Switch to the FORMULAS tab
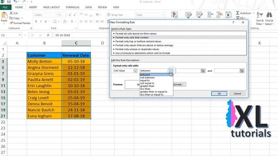Viewport: 278px width, 156px height. (x=73, y=7)
